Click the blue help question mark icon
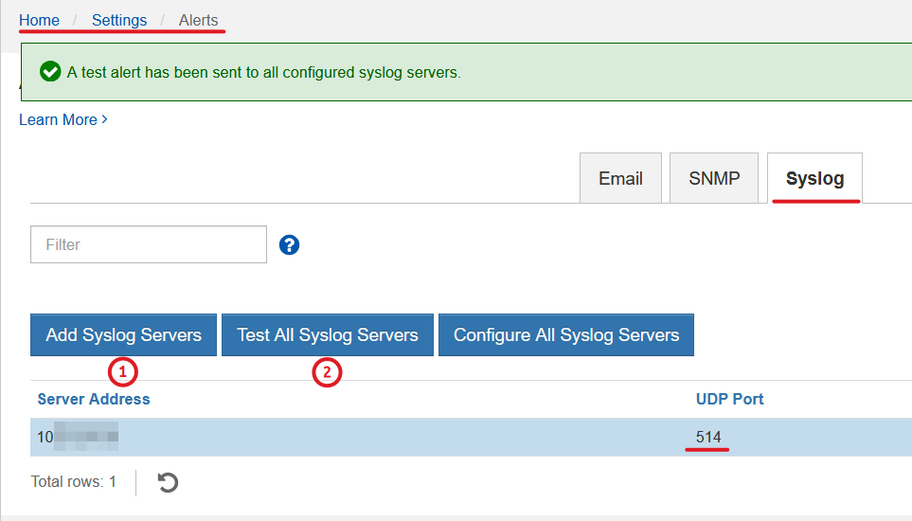This screenshot has height=521, width=912. click(x=289, y=244)
